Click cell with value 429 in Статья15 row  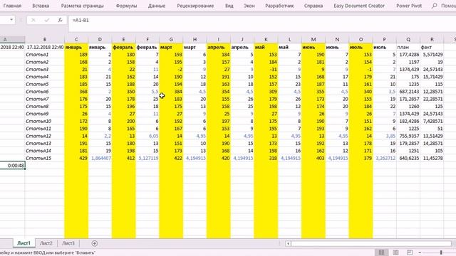pyautogui.click(x=76, y=158)
